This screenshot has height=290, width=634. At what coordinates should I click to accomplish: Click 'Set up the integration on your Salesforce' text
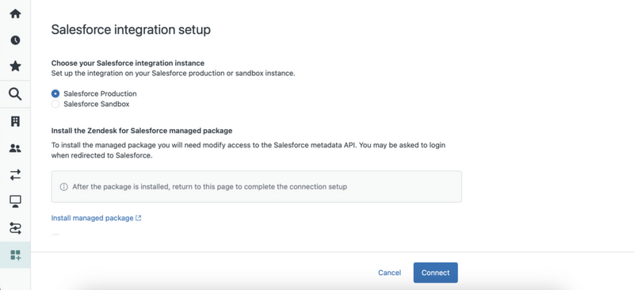173,74
